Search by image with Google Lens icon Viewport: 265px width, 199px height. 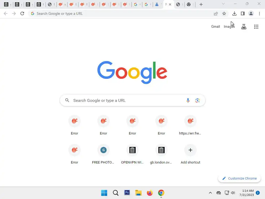197,100
